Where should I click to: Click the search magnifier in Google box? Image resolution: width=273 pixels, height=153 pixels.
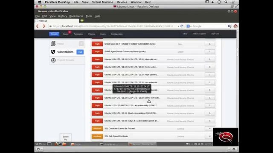coord(229,26)
